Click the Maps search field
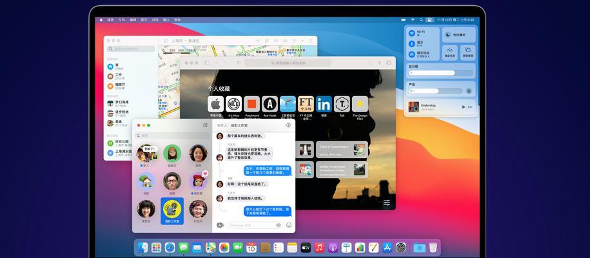The width and height of the screenshot is (590, 258). (x=131, y=49)
